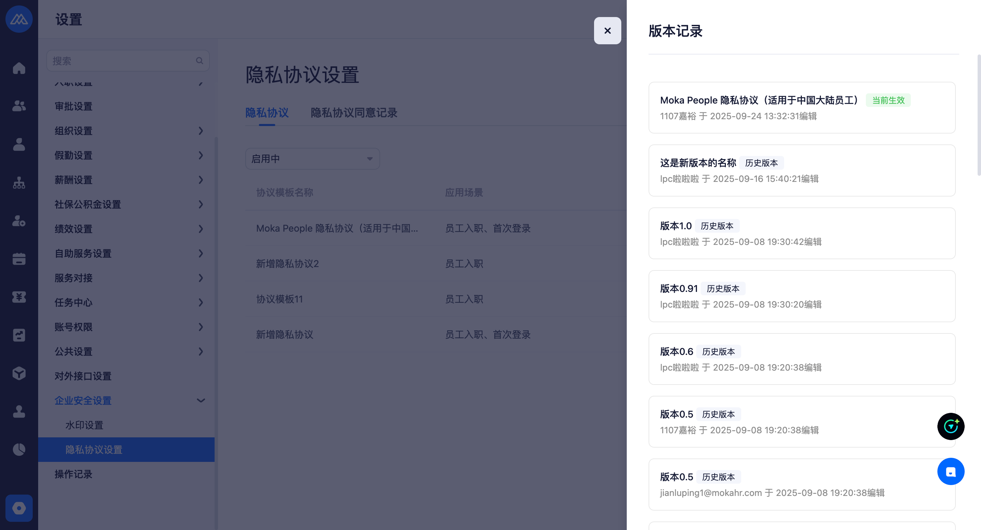Open the 启用中 status dropdown

point(312,159)
